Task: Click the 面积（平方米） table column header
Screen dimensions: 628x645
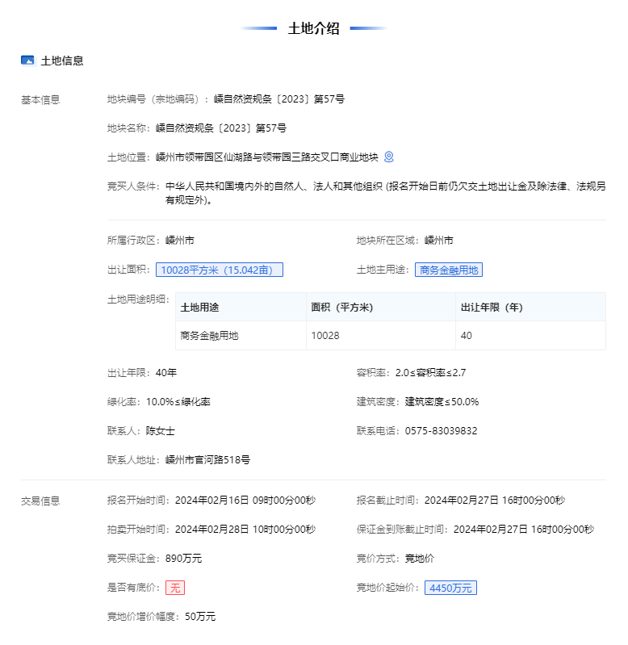Action: click(341, 308)
